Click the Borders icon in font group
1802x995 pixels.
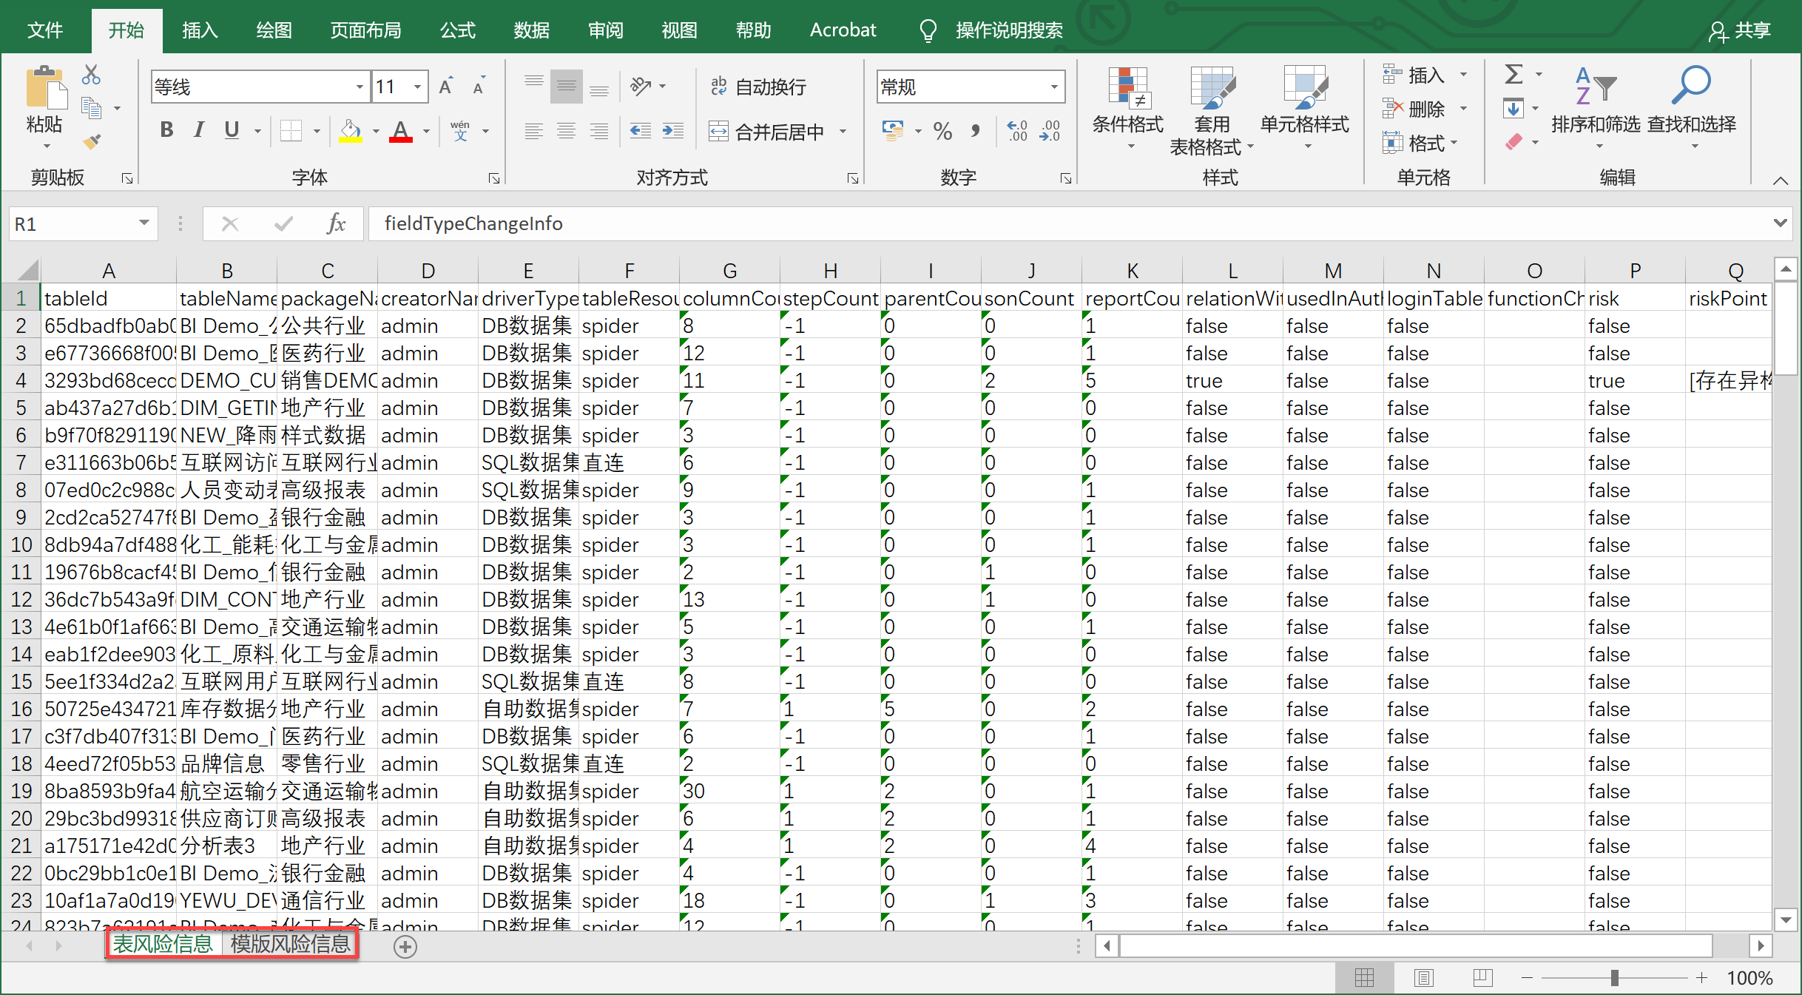pos(291,132)
